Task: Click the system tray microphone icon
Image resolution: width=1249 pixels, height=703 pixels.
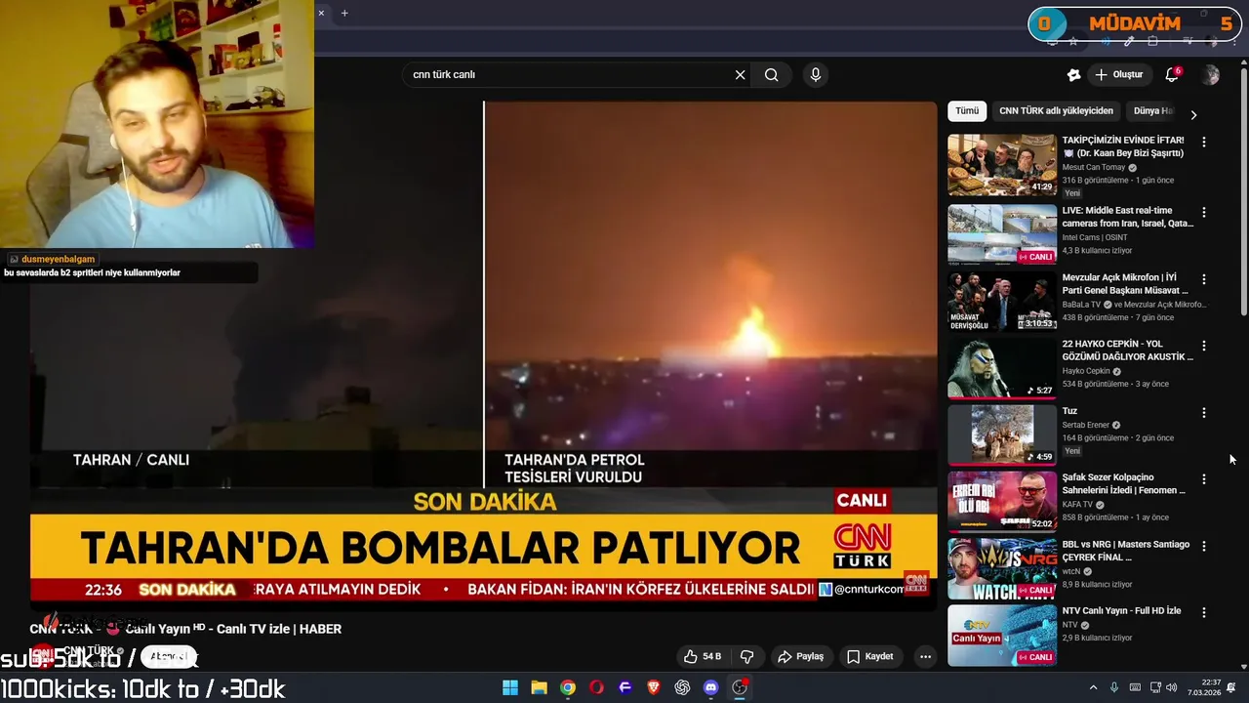Action: coord(1113,687)
